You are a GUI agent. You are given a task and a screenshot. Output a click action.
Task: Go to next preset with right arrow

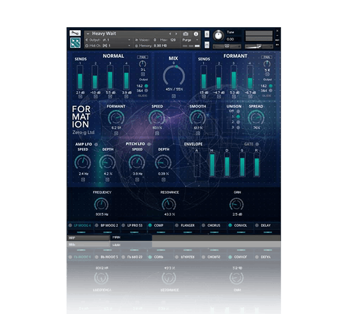pos(176,34)
